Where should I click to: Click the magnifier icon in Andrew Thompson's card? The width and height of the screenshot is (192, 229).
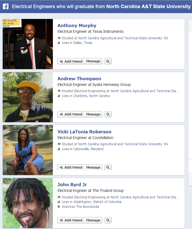[108, 114]
